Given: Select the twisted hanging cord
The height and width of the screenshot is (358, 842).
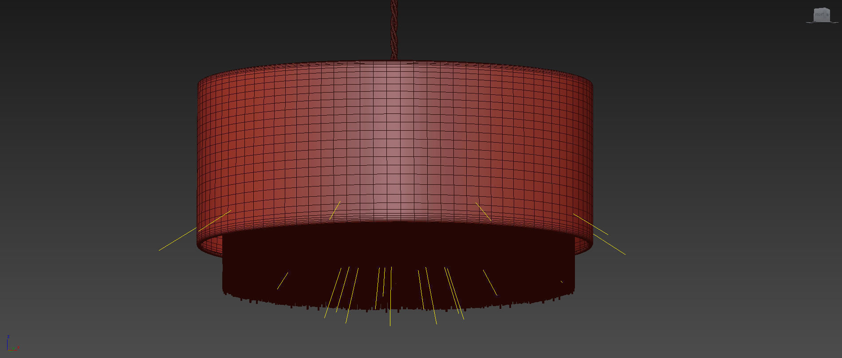Looking at the screenshot, I should click(x=394, y=30).
